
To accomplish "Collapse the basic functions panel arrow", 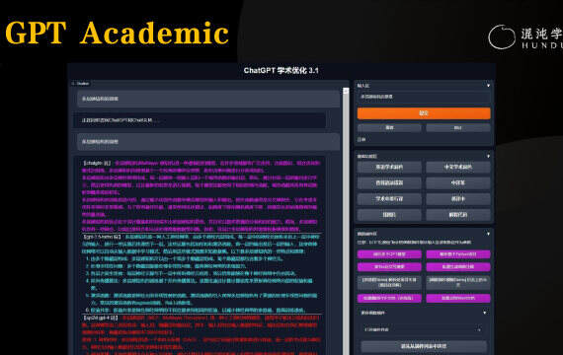I will pos(488,157).
